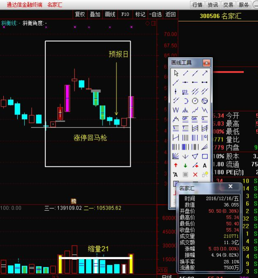Click the 涨停回马枪 annotation text
258x278 pixels.
pyautogui.click(x=90, y=138)
